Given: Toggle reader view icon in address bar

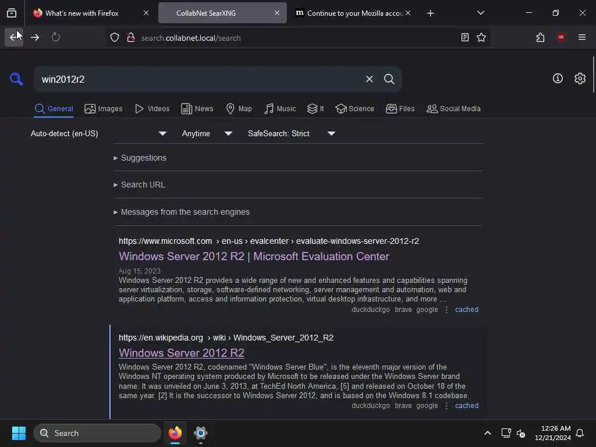Looking at the screenshot, I should point(464,37).
